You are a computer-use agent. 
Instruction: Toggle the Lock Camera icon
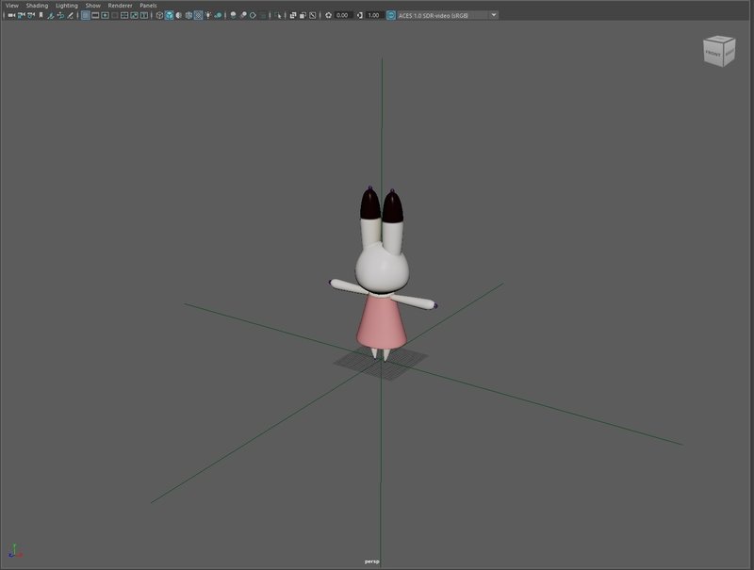(x=21, y=15)
